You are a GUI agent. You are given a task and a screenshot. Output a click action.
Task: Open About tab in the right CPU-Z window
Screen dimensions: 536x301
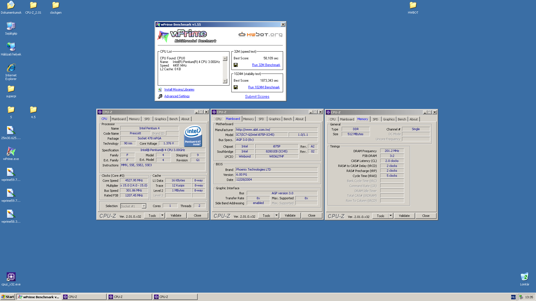click(x=414, y=119)
